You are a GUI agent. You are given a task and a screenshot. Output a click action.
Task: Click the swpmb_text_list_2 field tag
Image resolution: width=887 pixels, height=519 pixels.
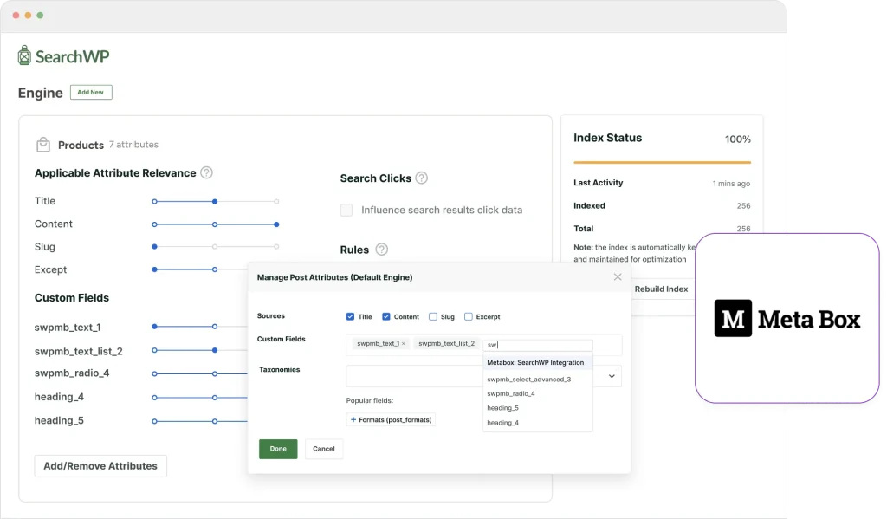pyautogui.click(x=447, y=344)
